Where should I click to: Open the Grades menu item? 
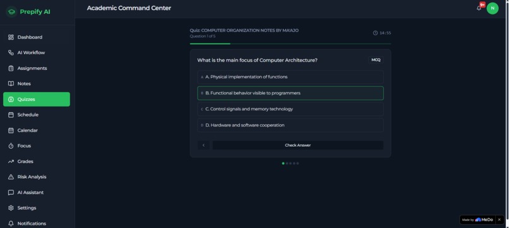coord(37,162)
